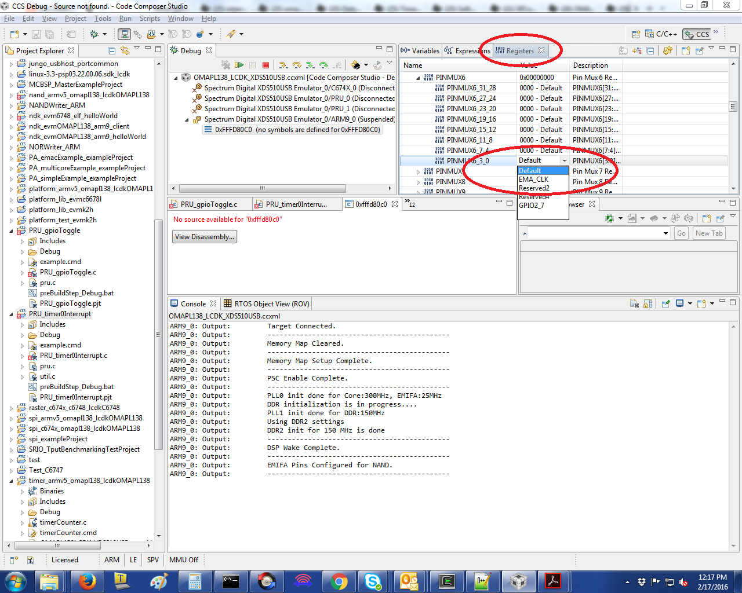
Task: Open the Windows Start menu
Action: [16, 581]
